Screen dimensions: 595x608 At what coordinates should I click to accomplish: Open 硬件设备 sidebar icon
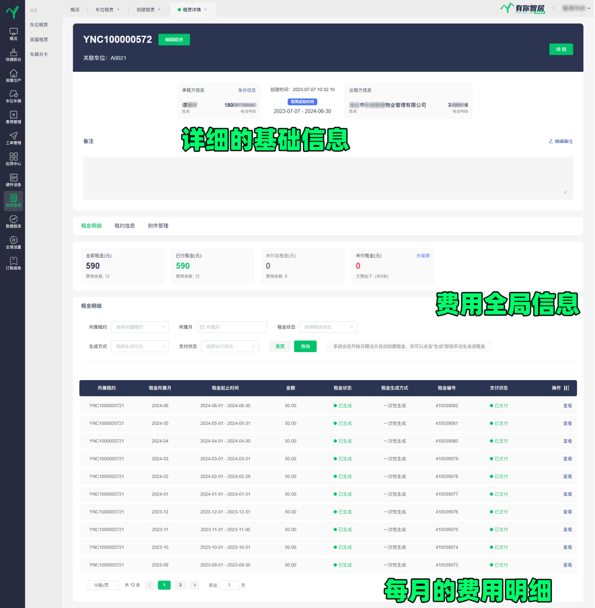tap(13, 180)
